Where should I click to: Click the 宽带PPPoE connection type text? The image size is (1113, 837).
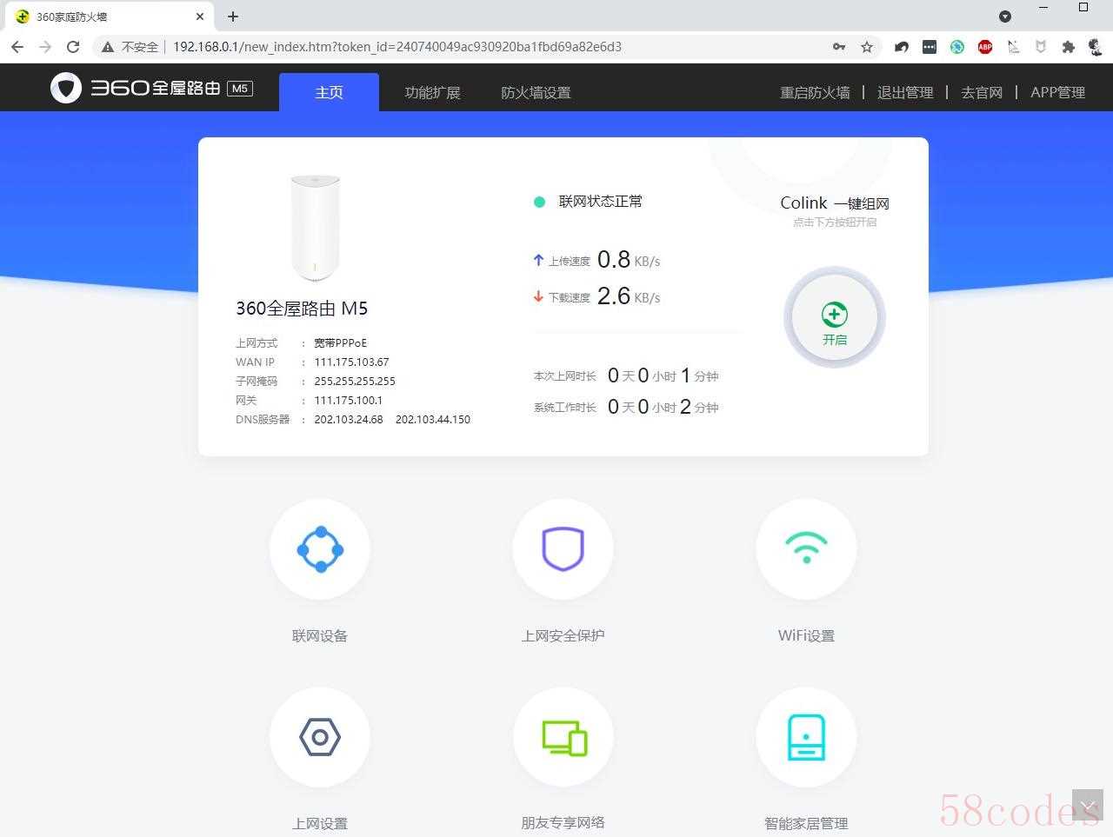click(x=340, y=342)
